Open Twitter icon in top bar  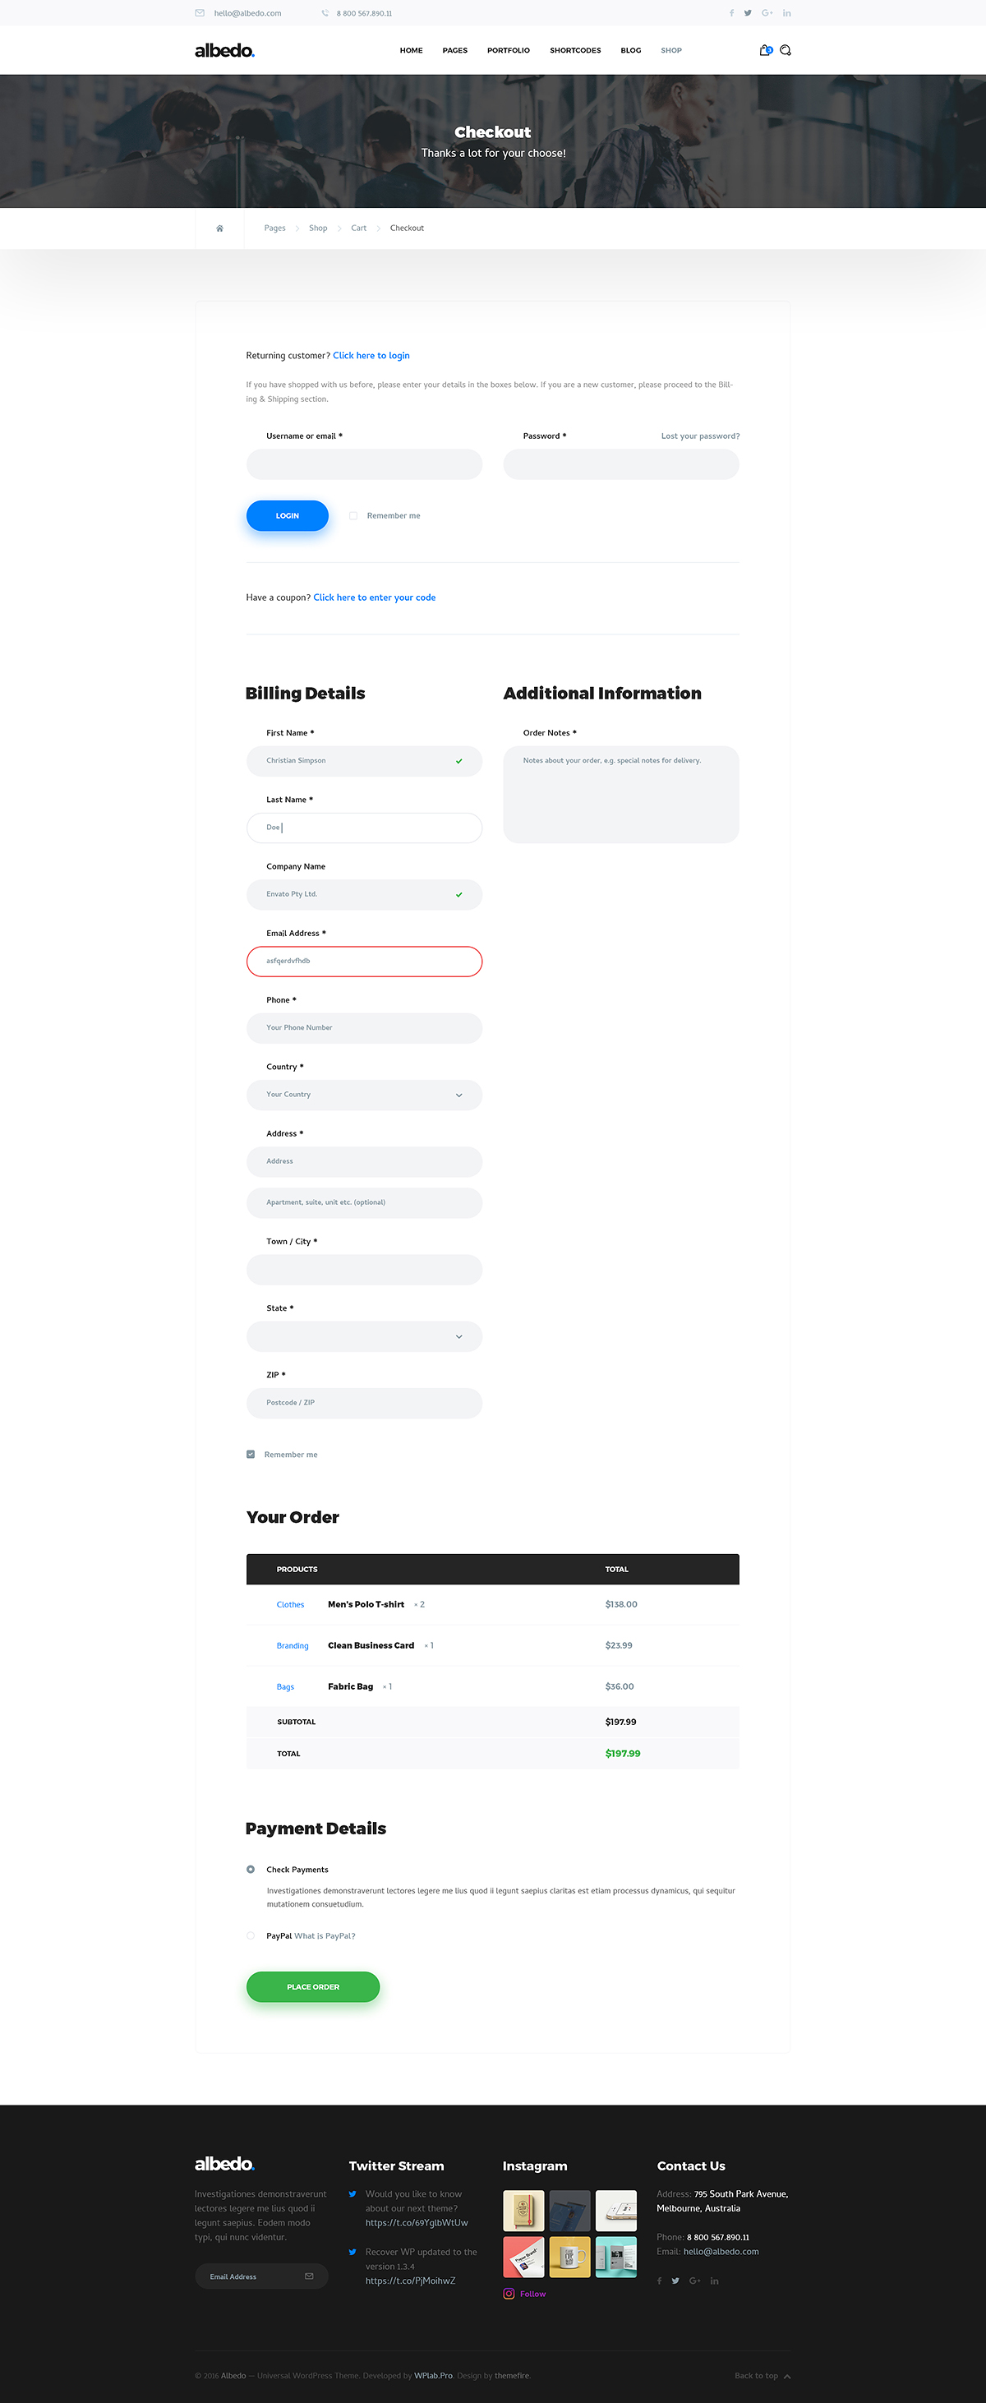(x=747, y=13)
